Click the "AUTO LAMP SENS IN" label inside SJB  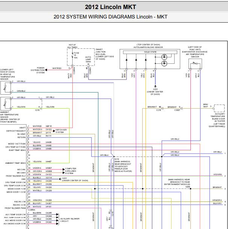pyautogui.click(x=88, y=60)
